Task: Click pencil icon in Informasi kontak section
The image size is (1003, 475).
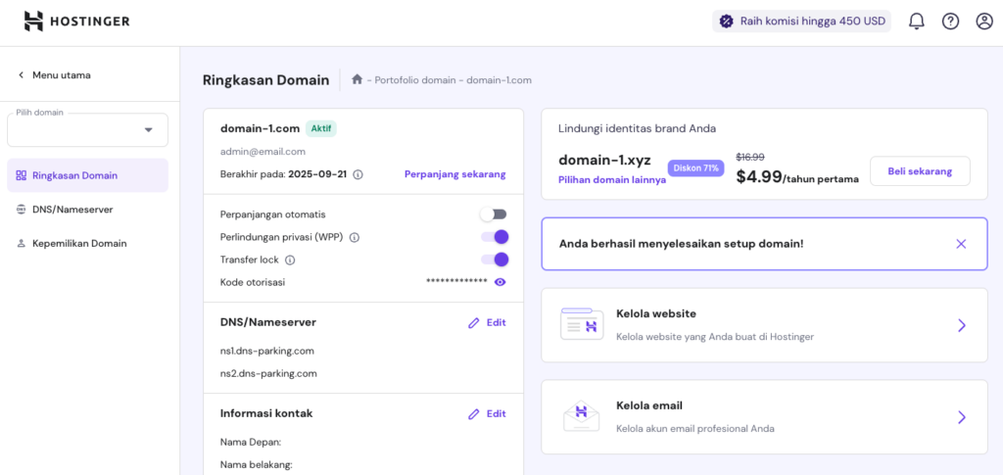Action: 473,414
